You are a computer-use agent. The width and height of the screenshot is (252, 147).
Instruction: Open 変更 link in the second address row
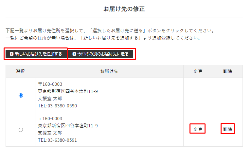(198, 129)
